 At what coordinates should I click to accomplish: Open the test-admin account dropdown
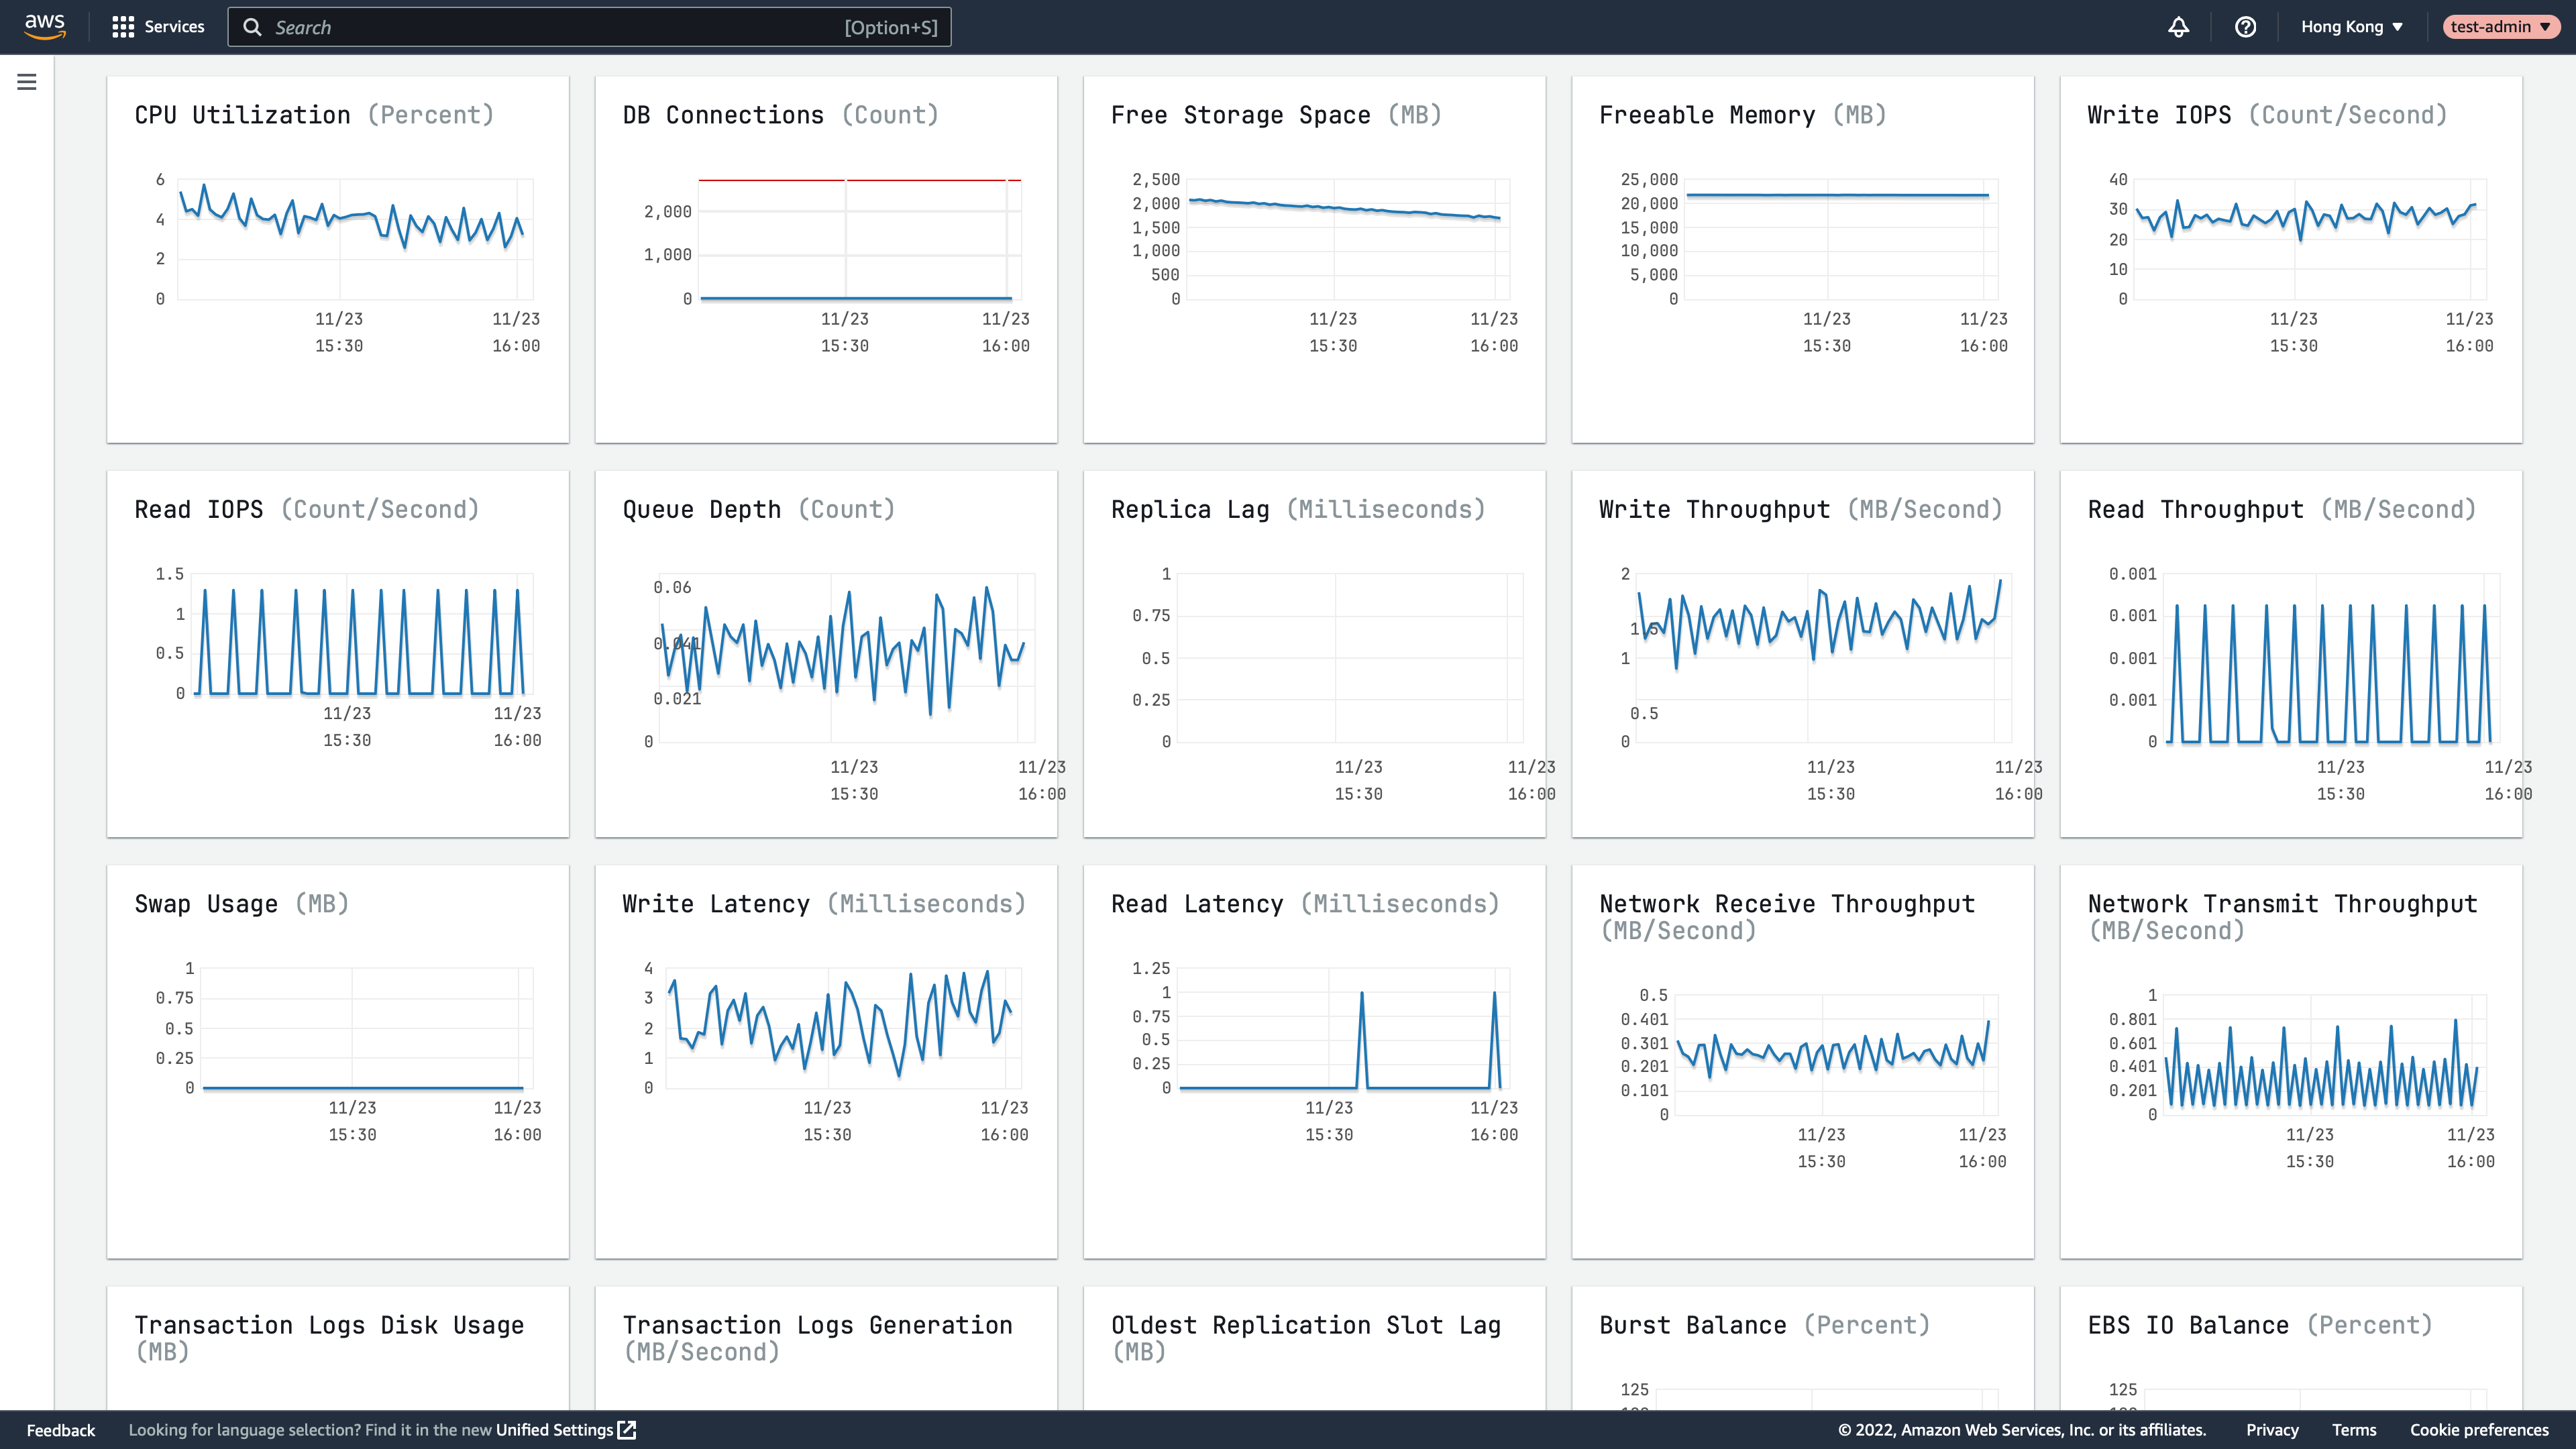click(x=2500, y=27)
